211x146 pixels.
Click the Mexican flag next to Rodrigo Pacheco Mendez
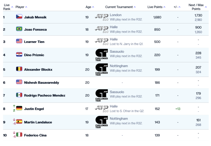click(x=19, y=95)
